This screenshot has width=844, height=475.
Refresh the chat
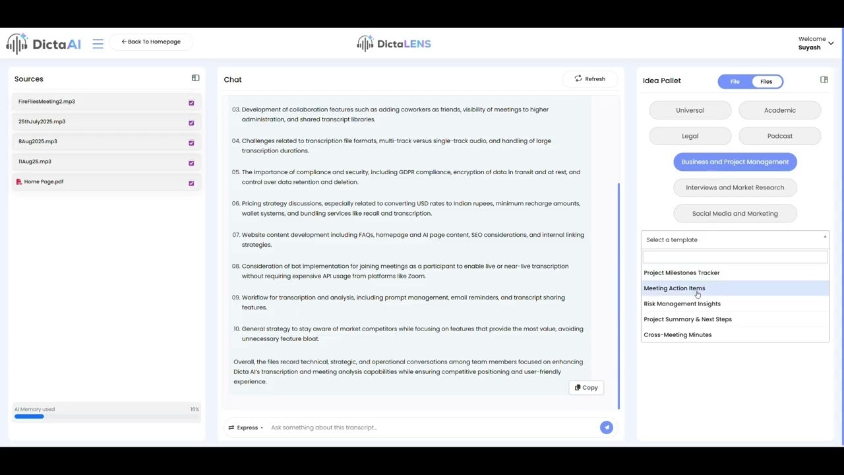point(589,79)
